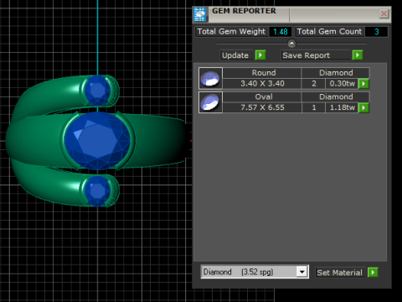Click the Diamond cell in Oval row
Screen dimensions: 402x302
[335, 96]
